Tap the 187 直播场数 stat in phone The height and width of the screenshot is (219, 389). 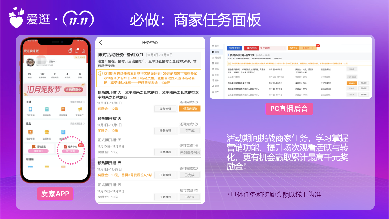pos(42,75)
